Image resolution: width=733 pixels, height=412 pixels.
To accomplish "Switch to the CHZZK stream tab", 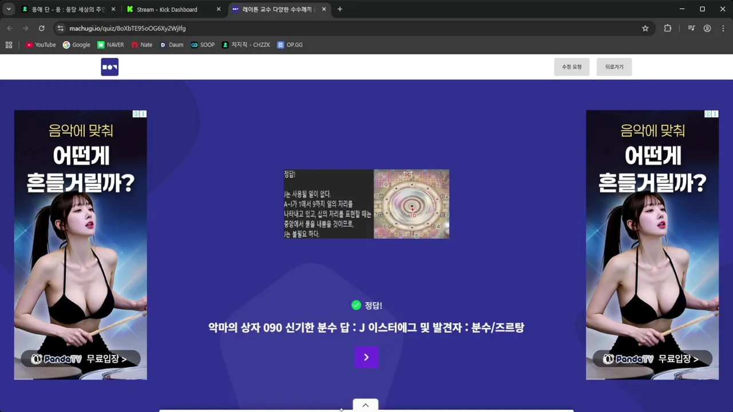I will click(68, 9).
